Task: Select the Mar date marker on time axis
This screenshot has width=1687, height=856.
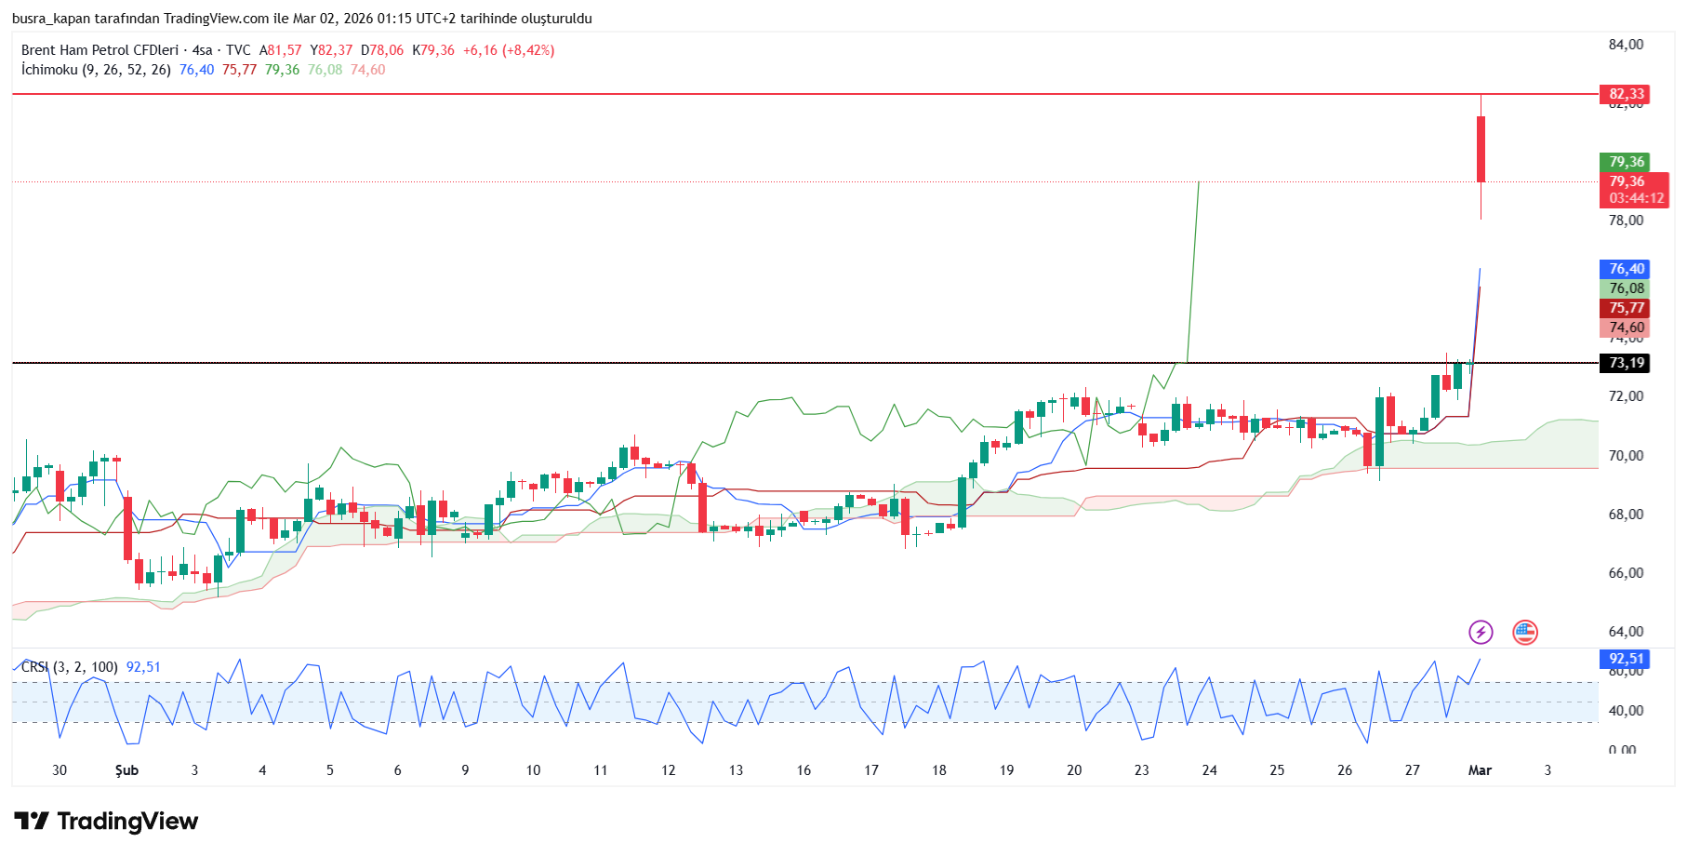Action: (x=1479, y=770)
